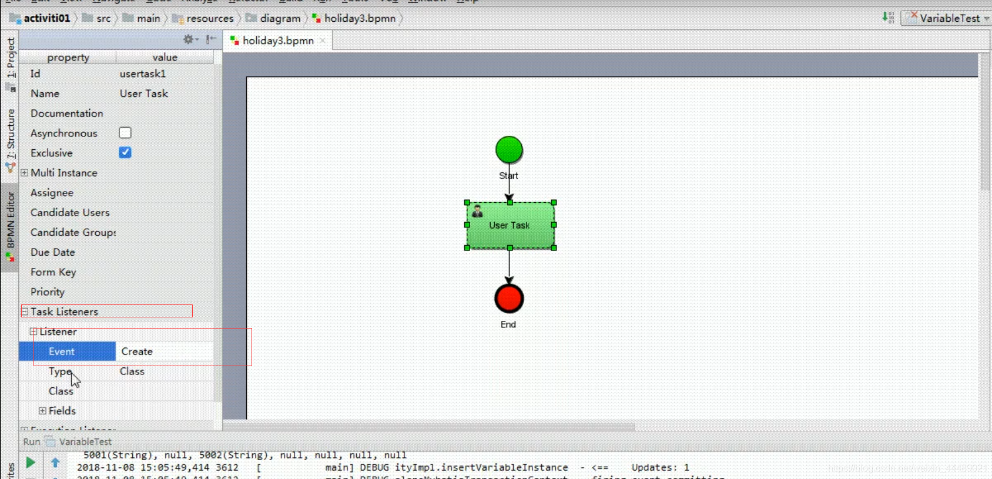
Task: Click the resources breadcrumb folder
Action: (x=203, y=18)
